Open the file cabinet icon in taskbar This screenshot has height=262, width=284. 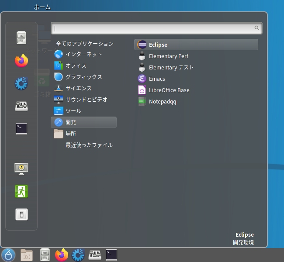(45, 255)
